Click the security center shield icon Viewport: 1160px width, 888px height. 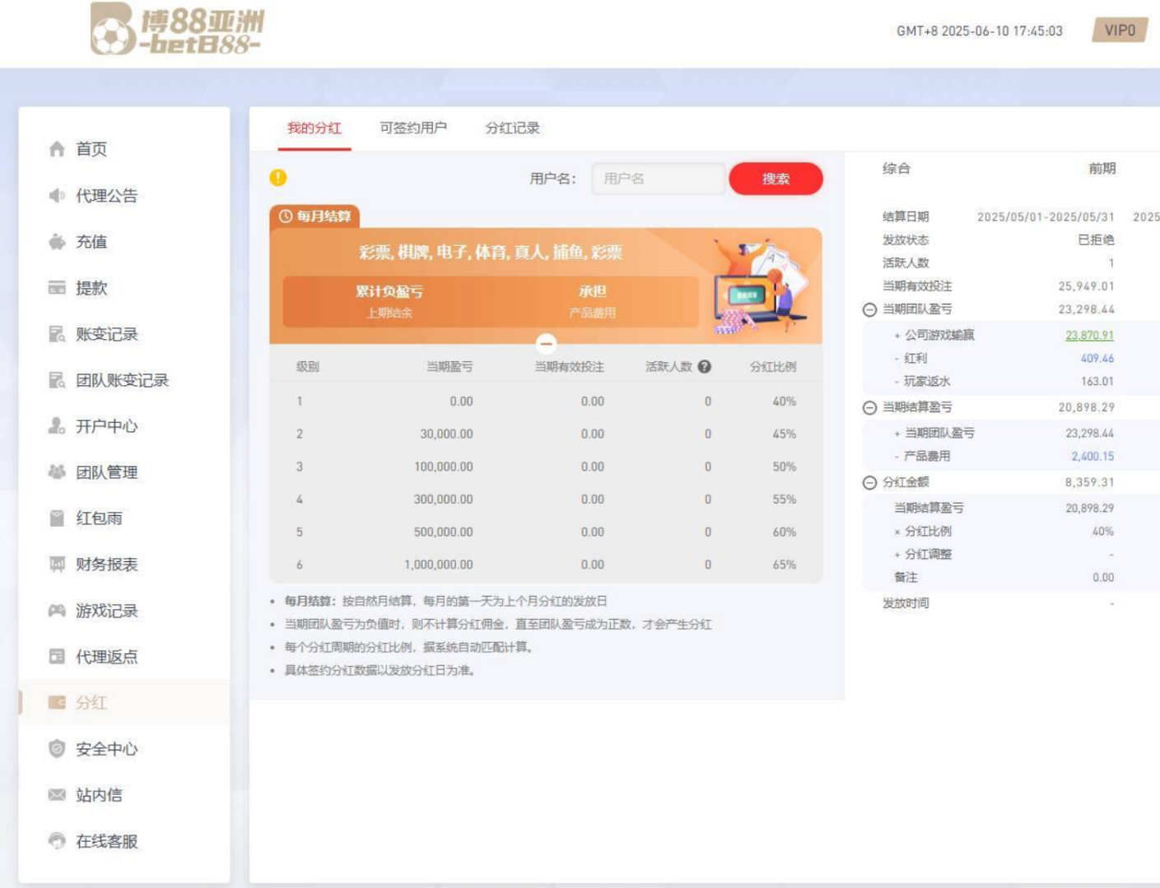pos(57,749)
